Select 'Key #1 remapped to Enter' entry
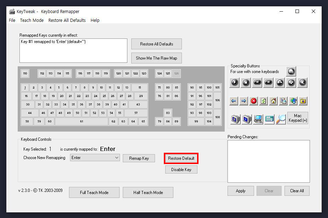 (53, 42)
